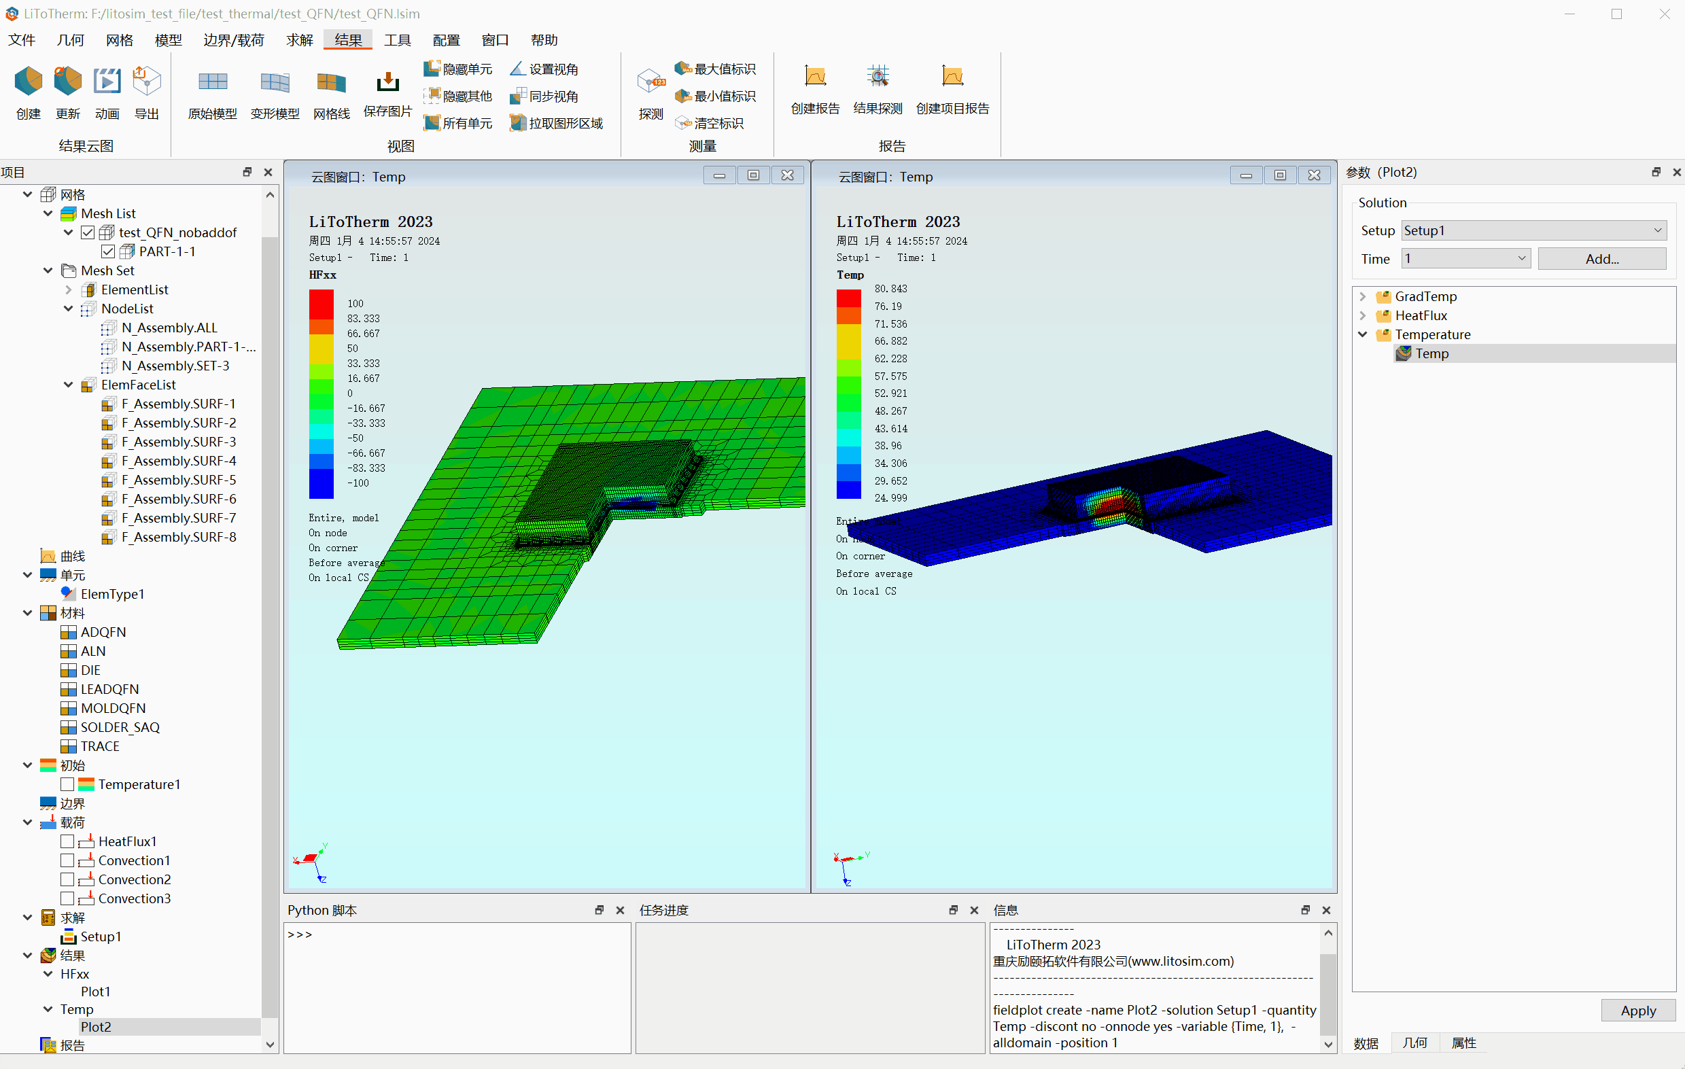Click the 最大值标识 max marker icon
The height and width of the screenshot is (1069, 1685).
(682, 69)
